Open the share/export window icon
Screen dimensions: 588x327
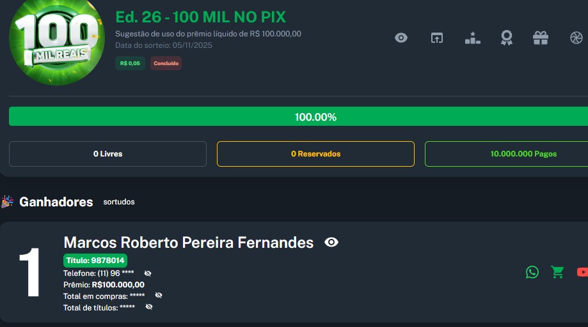pos(436,38)
